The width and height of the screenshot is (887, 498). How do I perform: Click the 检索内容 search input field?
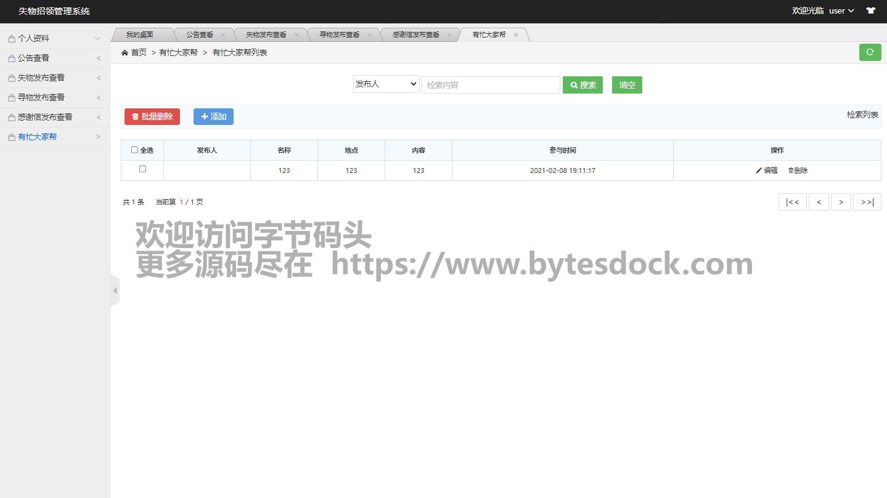[491, 85]
